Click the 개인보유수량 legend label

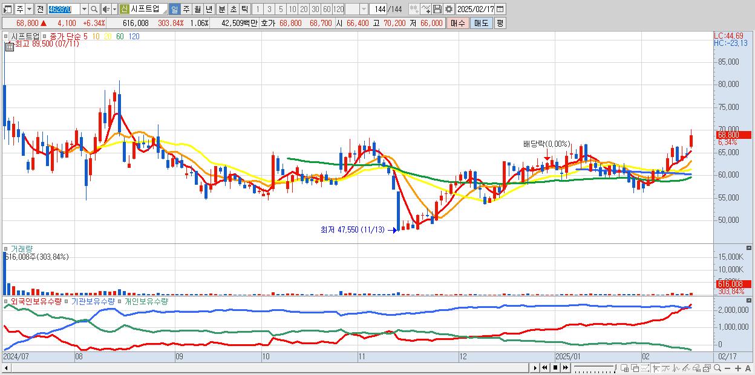pyautogui.click(x=146, y=301)
